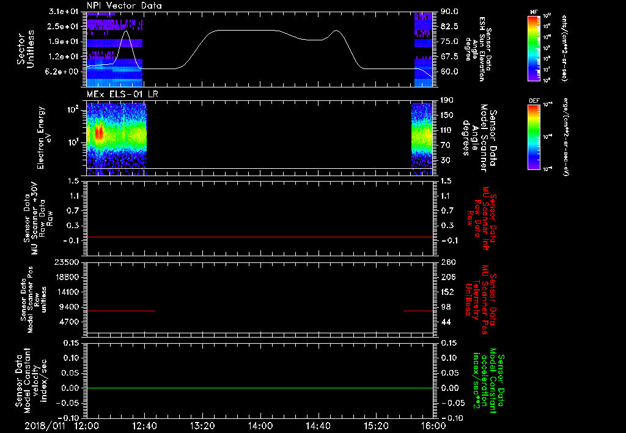
Task: Click the "60.0" sun elevation tick label
Action: [x=449, y=72]
